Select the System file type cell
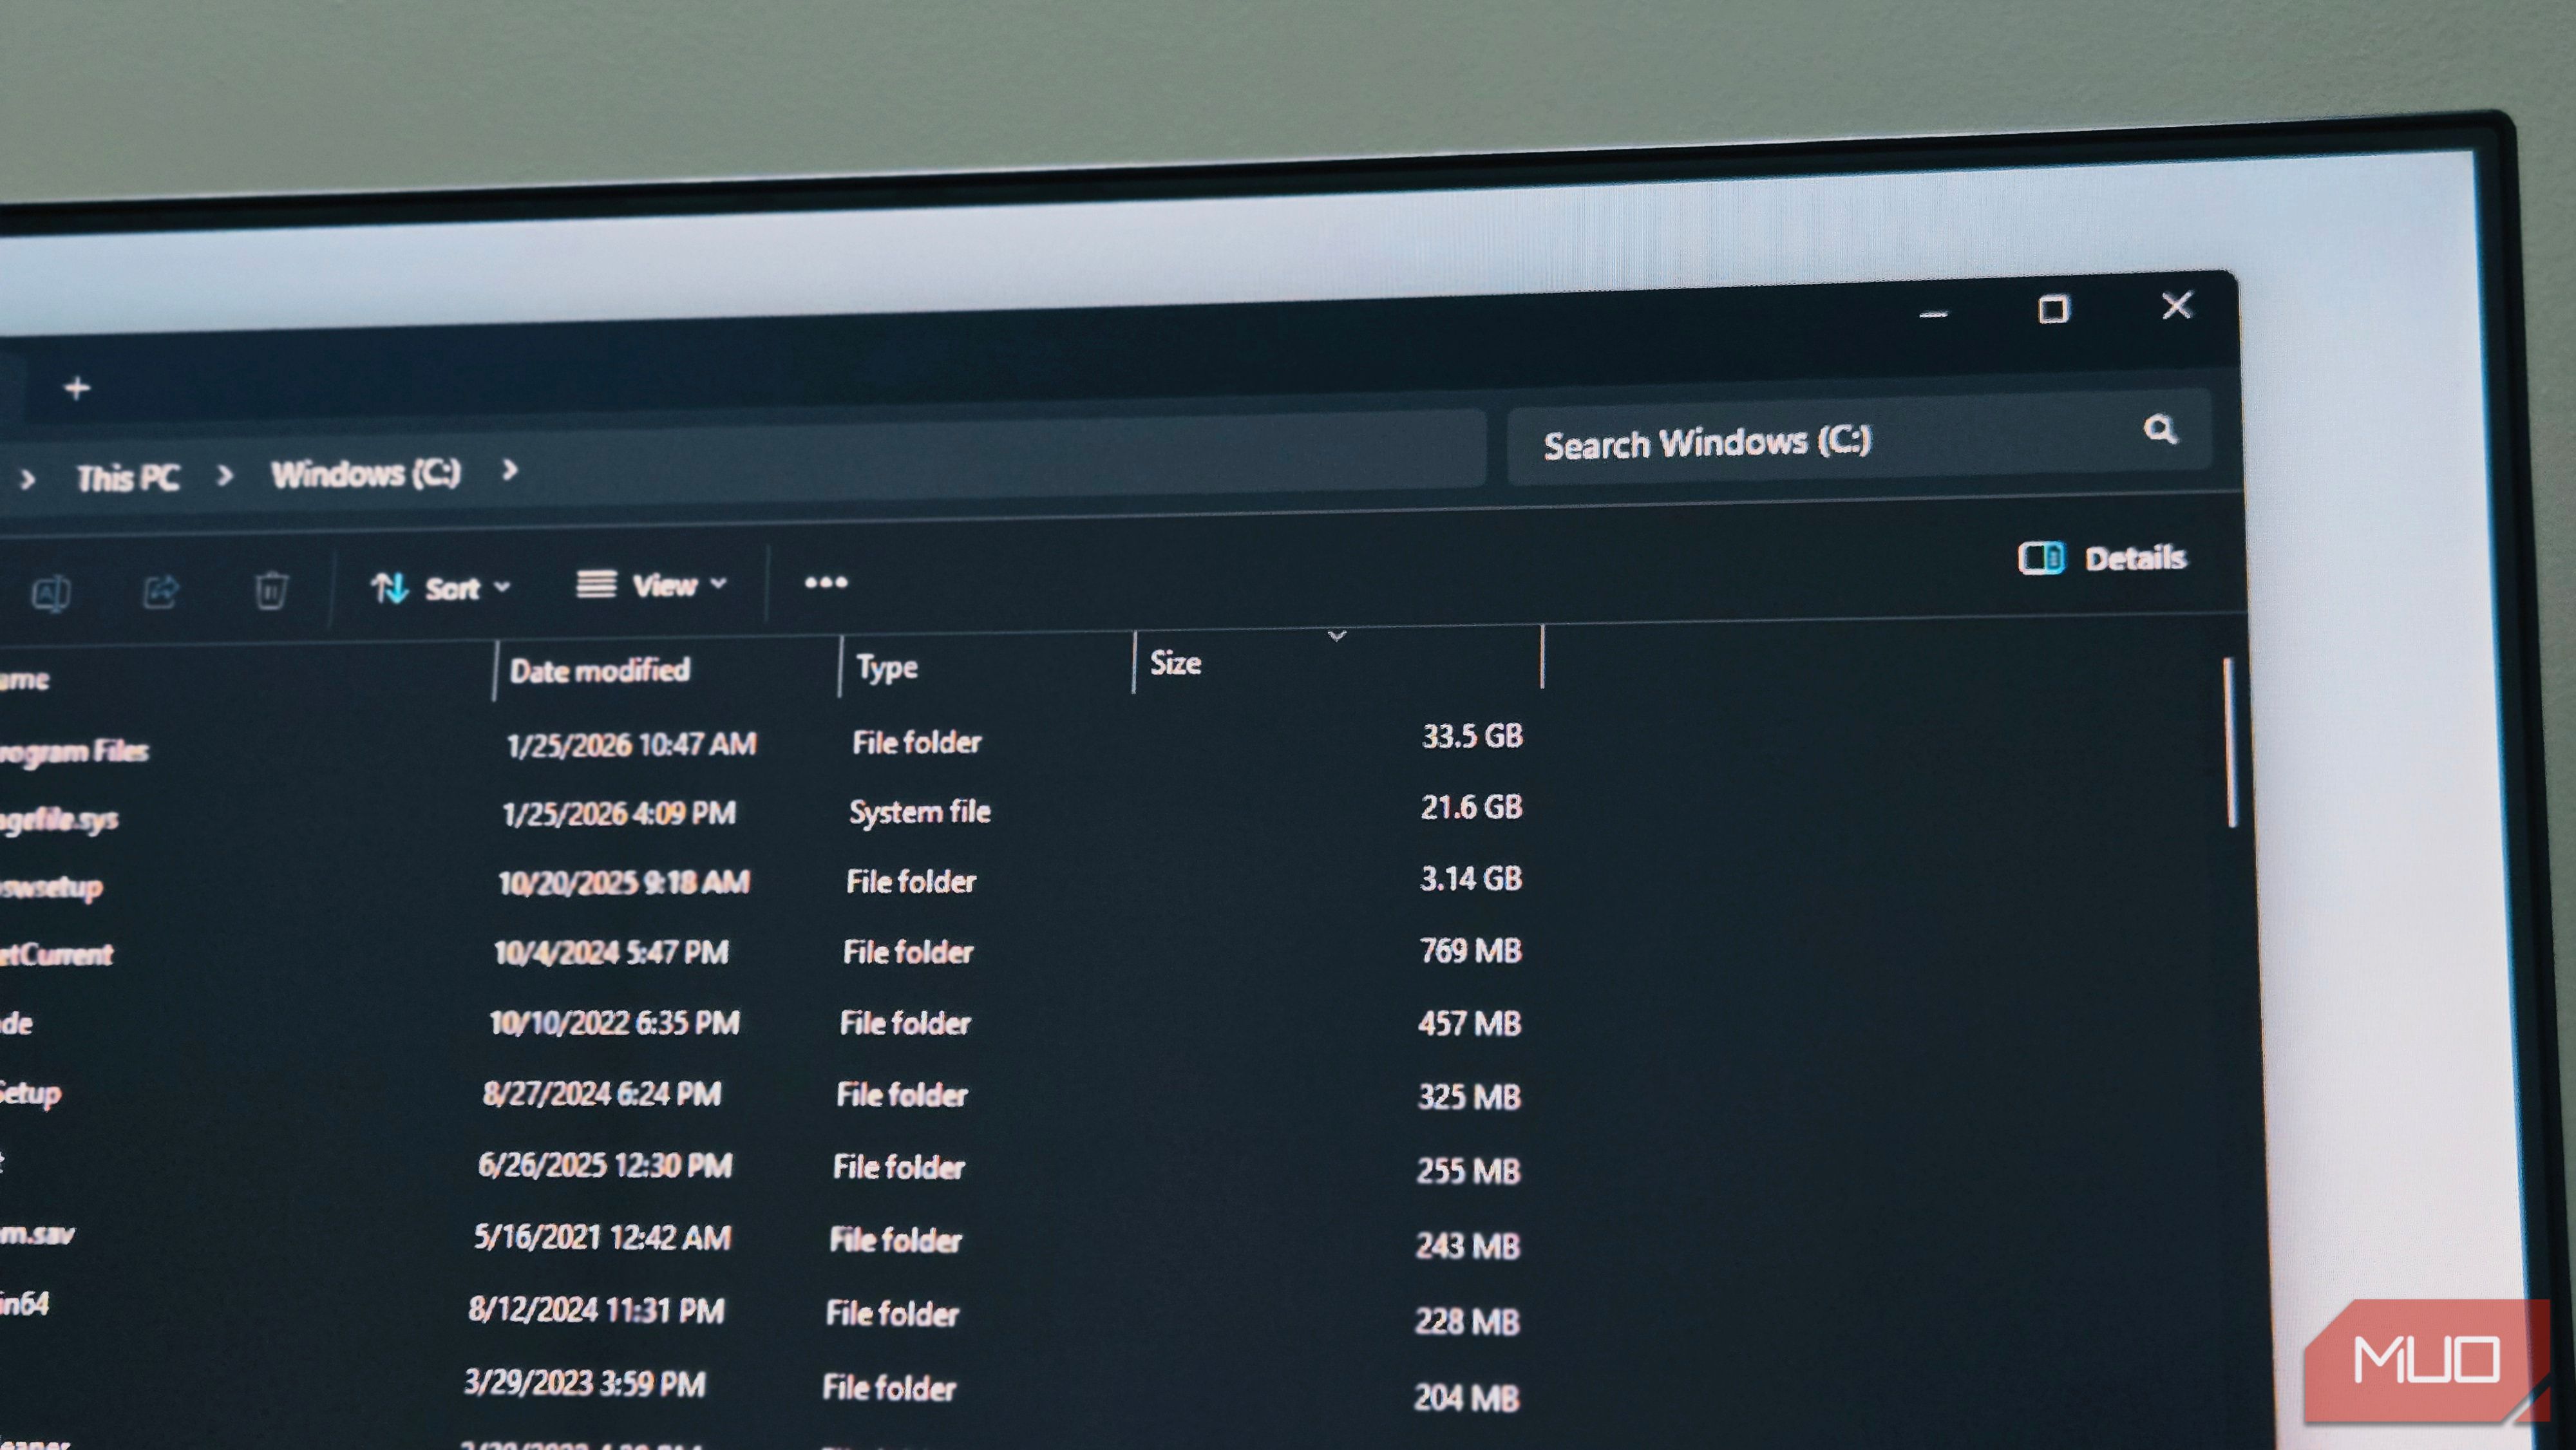This screenshot has width=2576, height=1450. pos(920,811)
